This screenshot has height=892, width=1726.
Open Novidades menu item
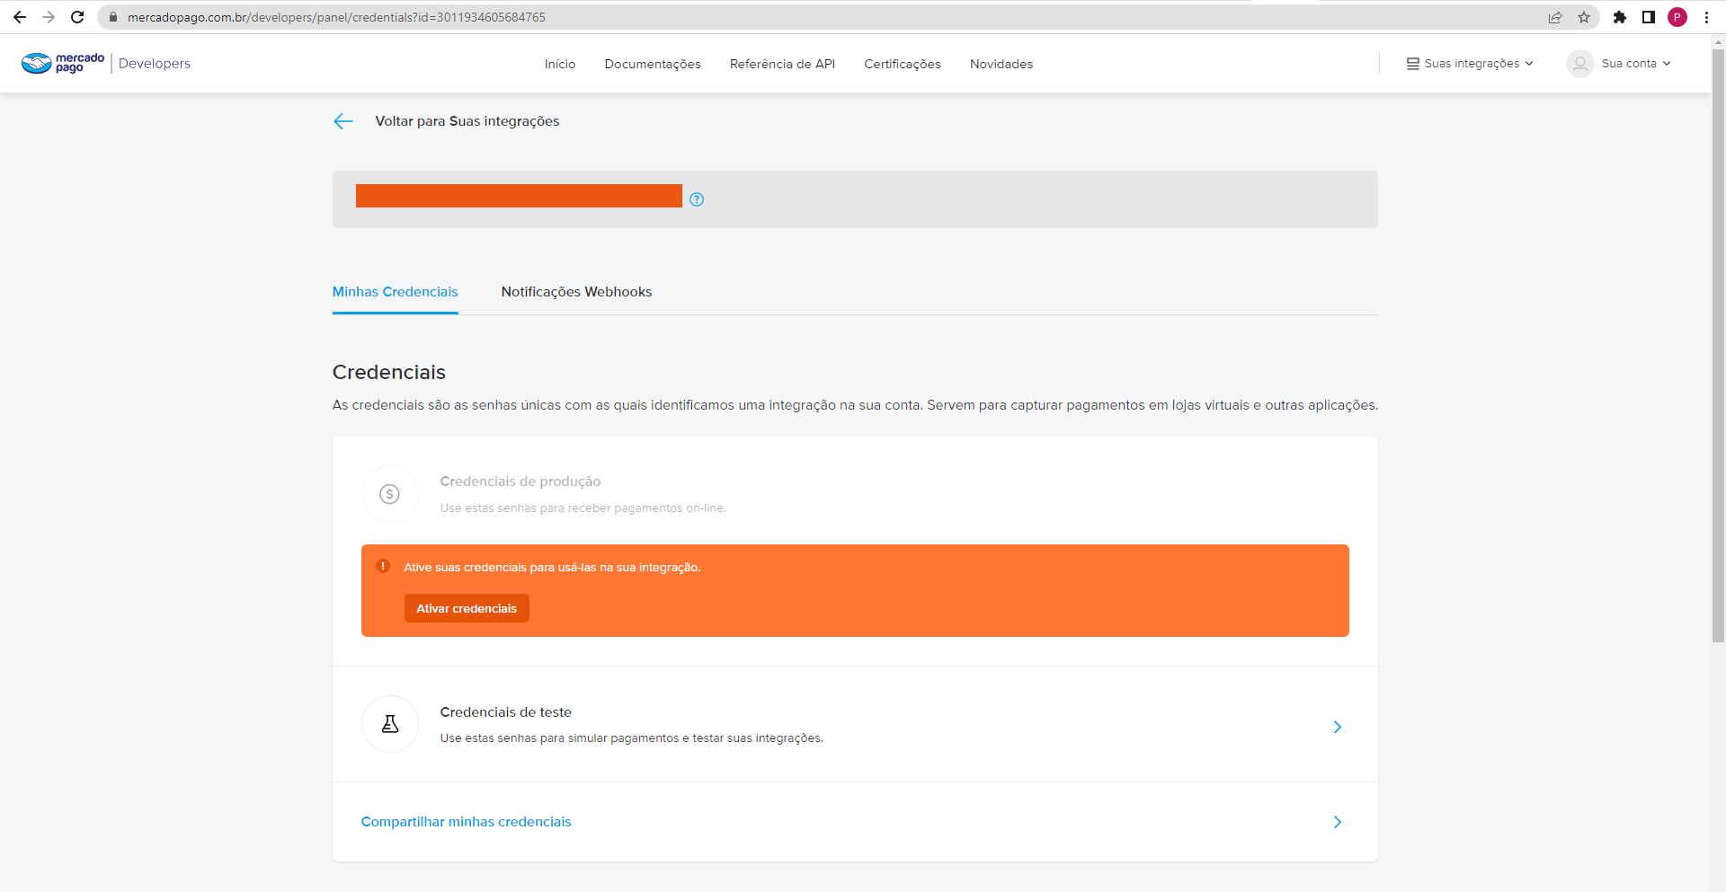point(1001,64)
